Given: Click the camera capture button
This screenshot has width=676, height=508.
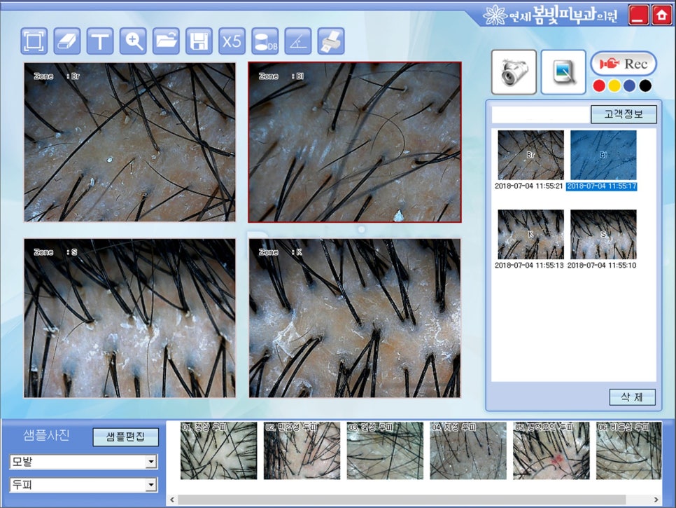Looking at the screenshot, I should 514,71.
